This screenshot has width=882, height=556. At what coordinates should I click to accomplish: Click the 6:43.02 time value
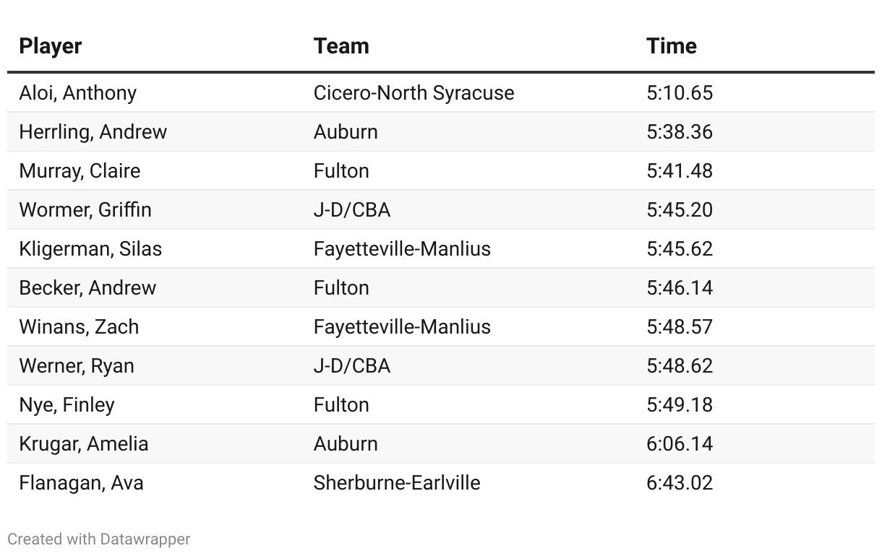[x=680, y=483]
